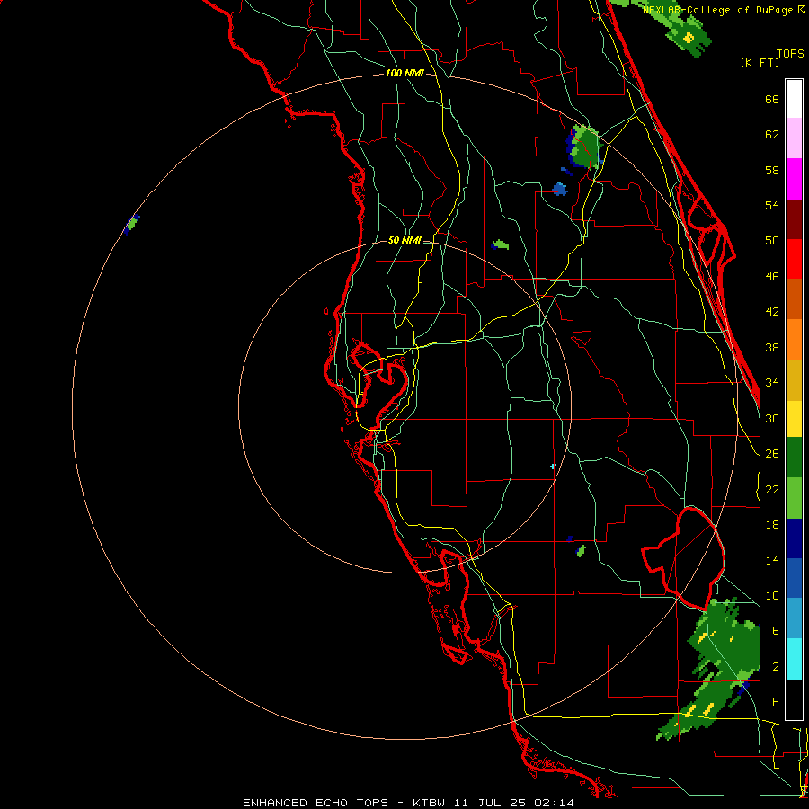Click the medium blue 18 legend swatch

794,578
